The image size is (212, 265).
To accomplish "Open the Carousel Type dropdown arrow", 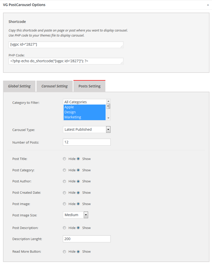I will [x=108, y=130].
